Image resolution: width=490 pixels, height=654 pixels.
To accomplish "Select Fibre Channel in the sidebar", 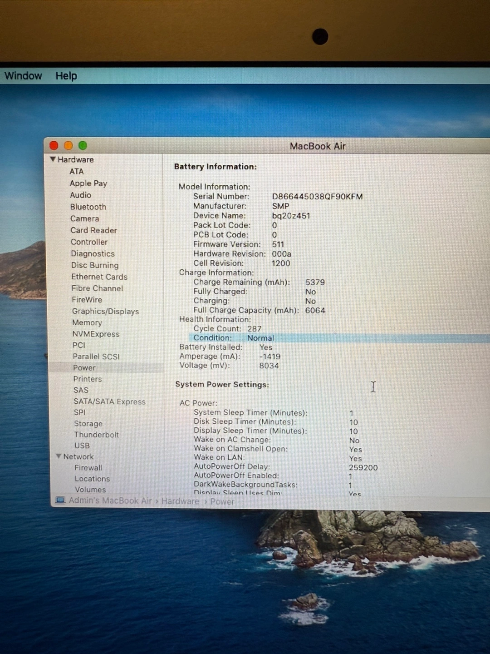I will click(x=98, y=288).
